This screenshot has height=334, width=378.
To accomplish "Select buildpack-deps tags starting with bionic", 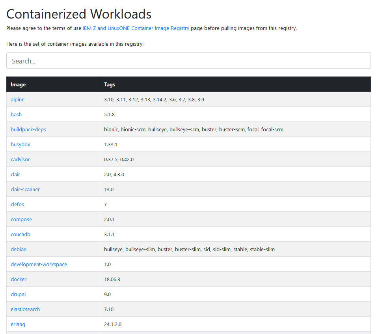I will tap(194, 129).
